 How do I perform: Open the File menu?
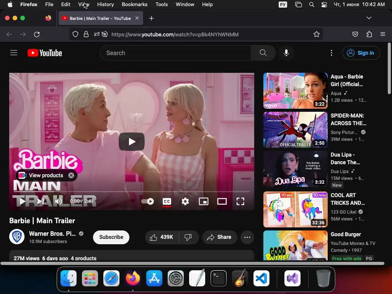(x=49, y=4)
